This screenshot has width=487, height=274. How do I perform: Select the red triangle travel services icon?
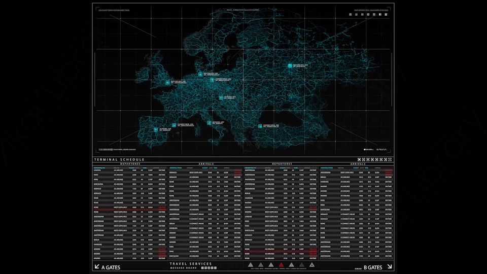pos(281,265)
